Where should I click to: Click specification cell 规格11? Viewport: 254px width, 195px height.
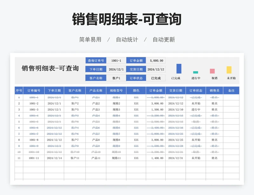[x=116, y=158]
